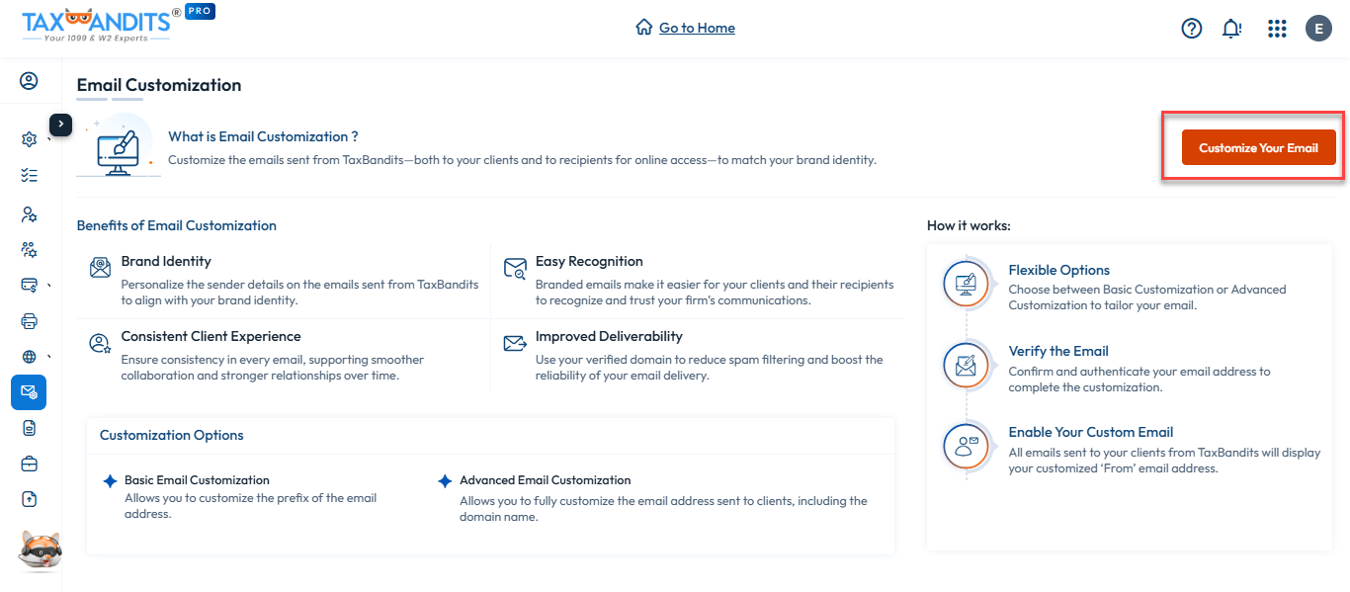Viewport: 1350px width, 592px height.
Task: Click the star icon beside Basic Email Customization
Action: pos(110,481)
